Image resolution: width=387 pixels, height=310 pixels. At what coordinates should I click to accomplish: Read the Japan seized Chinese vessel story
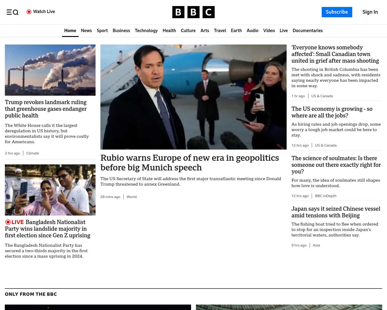[x=336, y=212]
